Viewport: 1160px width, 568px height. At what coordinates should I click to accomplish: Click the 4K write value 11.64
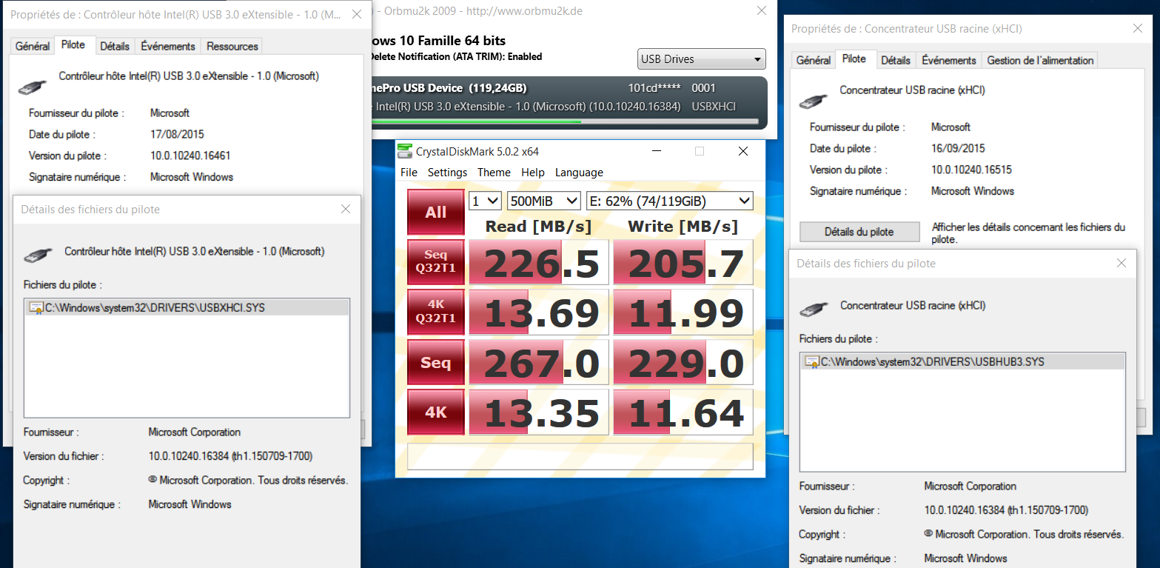tap(683, 412)
